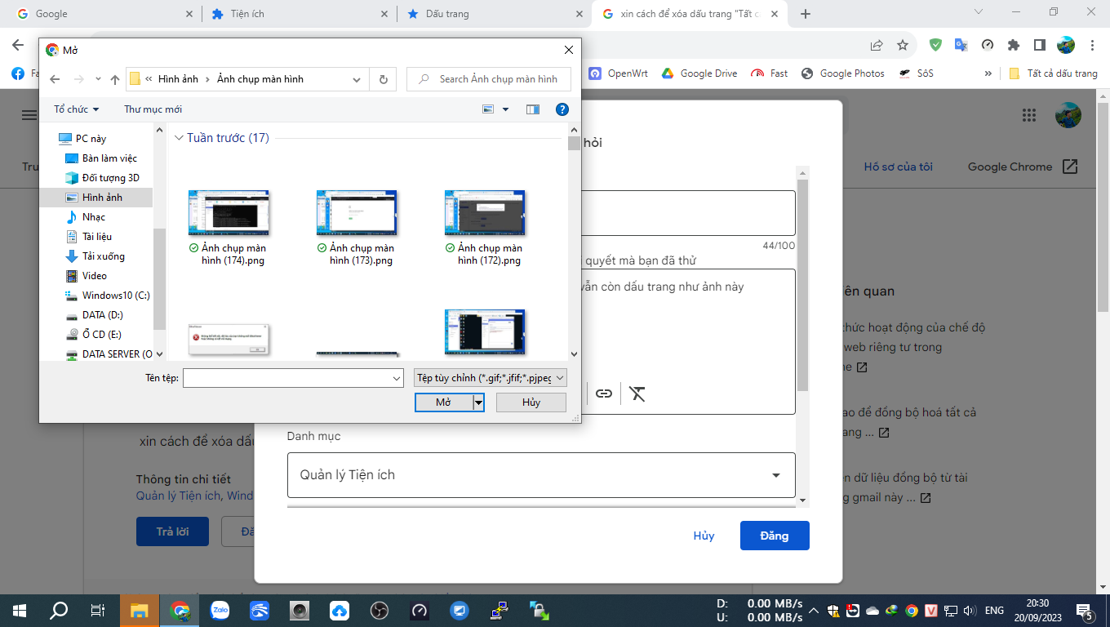Screen dimensions: 1110x627
Task: Open the Tổ chức menu
Action: [75, 109]
